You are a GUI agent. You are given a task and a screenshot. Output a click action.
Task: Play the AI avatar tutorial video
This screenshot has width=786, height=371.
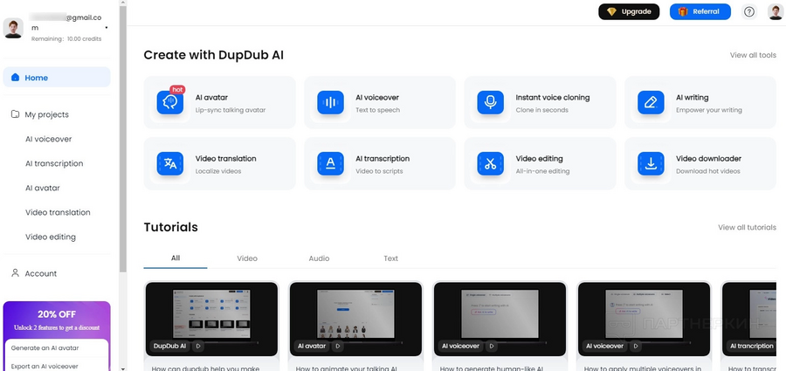[338, 346]
